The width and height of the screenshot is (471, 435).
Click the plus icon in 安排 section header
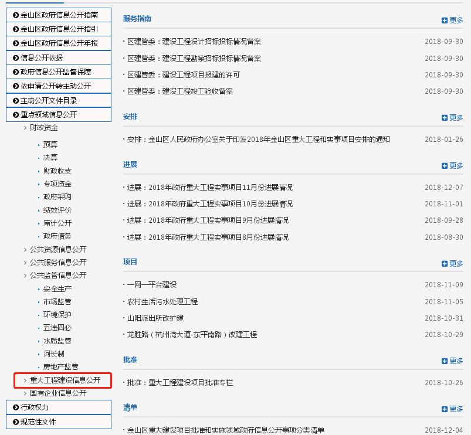tap(445, 118)
